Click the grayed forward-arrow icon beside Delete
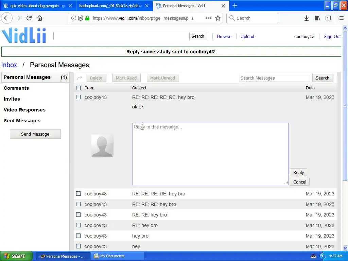 [x=80, y=78]
